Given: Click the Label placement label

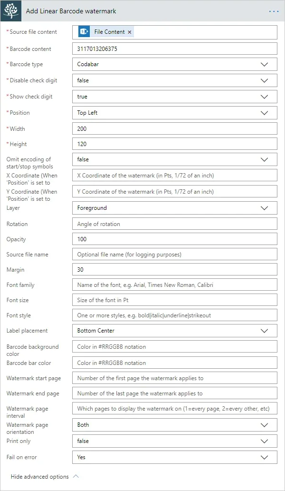Looking at the screenshot, I should point(27,330).
